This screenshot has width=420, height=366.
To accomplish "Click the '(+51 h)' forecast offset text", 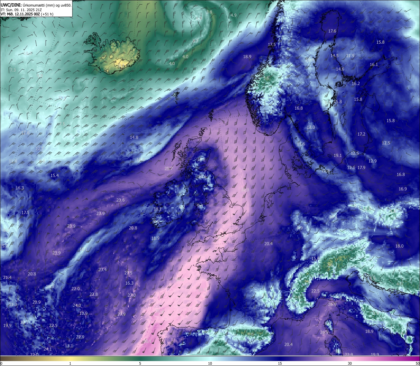I will [47, 14].
